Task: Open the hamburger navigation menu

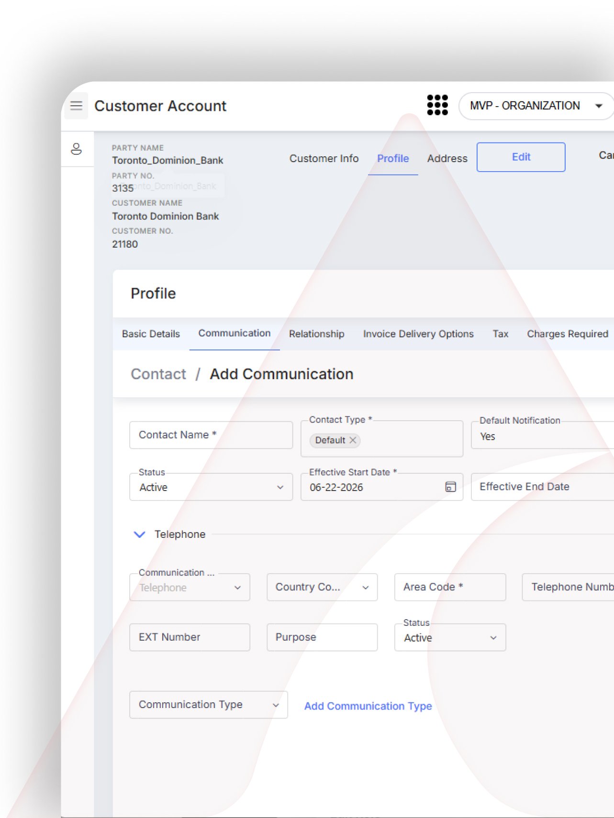Action: pos(77,106)
